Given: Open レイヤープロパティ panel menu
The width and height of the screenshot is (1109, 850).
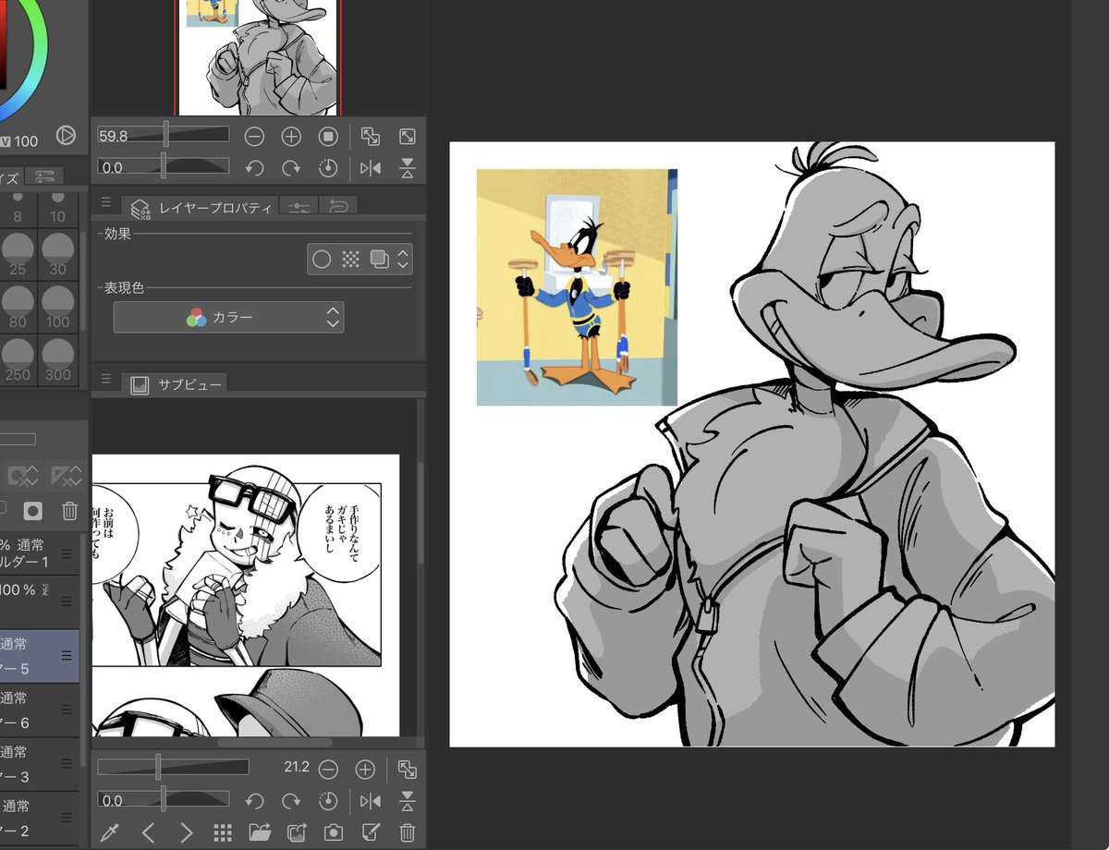Looking at the screenshot, I should (x=105, y=202).
